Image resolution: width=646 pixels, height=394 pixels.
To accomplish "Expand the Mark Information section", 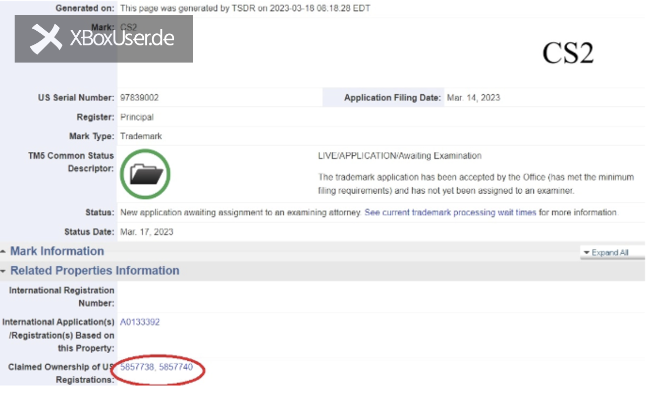I will click(57, 251).
